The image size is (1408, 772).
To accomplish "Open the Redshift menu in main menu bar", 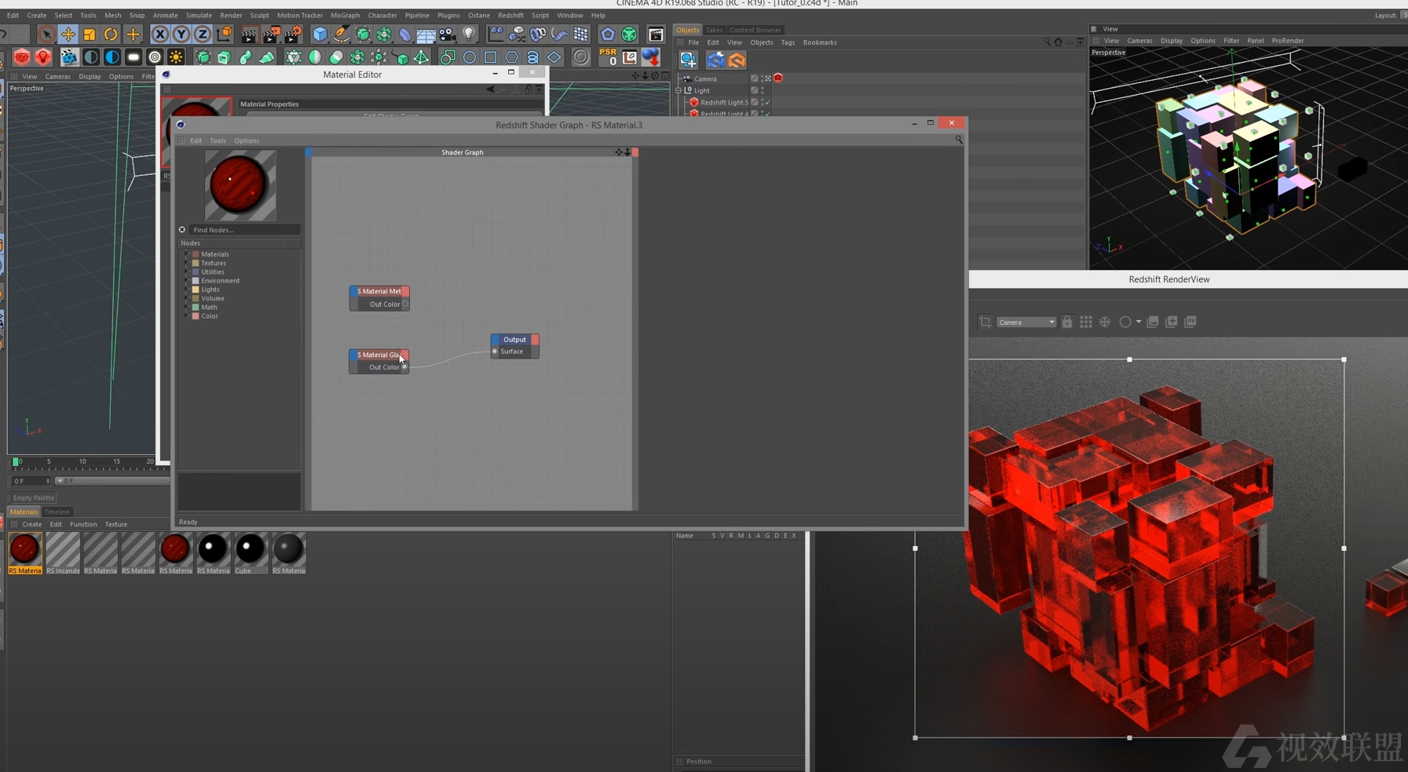I will click(510, 15).
